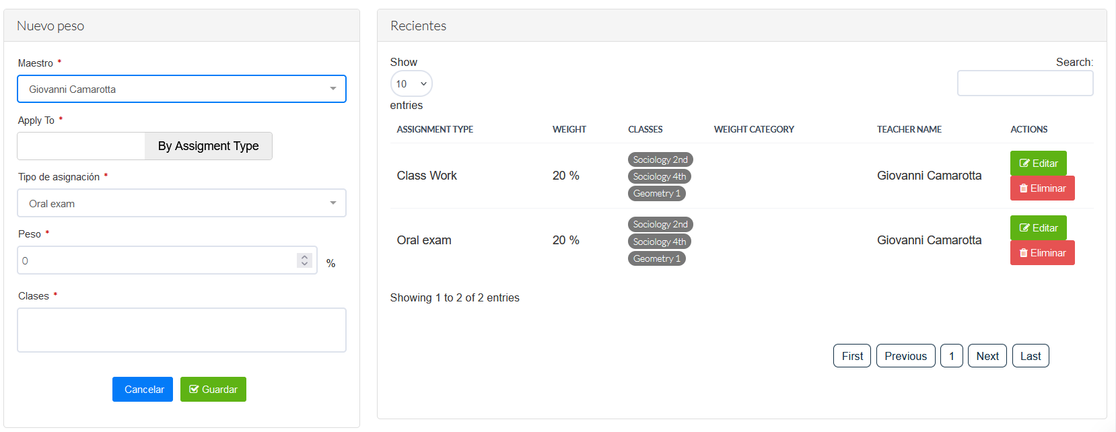Viewport: 1116px width, 432px height.
Task: Click the Previous pagination button
Action: tap(905, 356)
